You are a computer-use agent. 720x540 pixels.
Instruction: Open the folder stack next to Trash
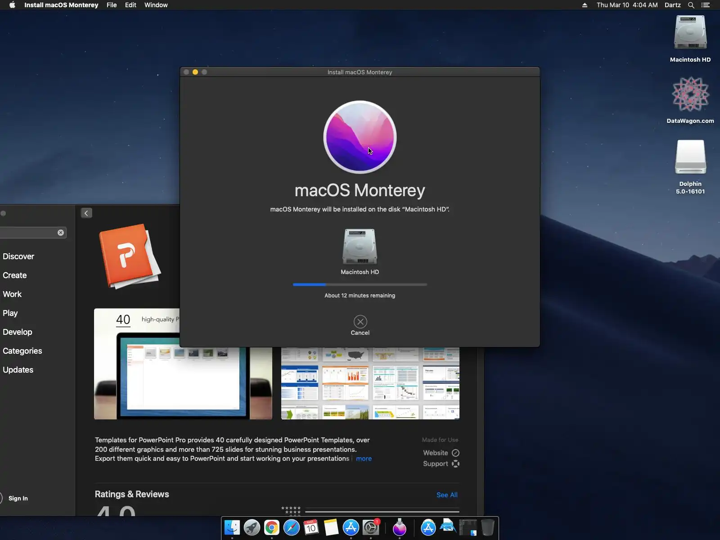click(x=468, y=527)
